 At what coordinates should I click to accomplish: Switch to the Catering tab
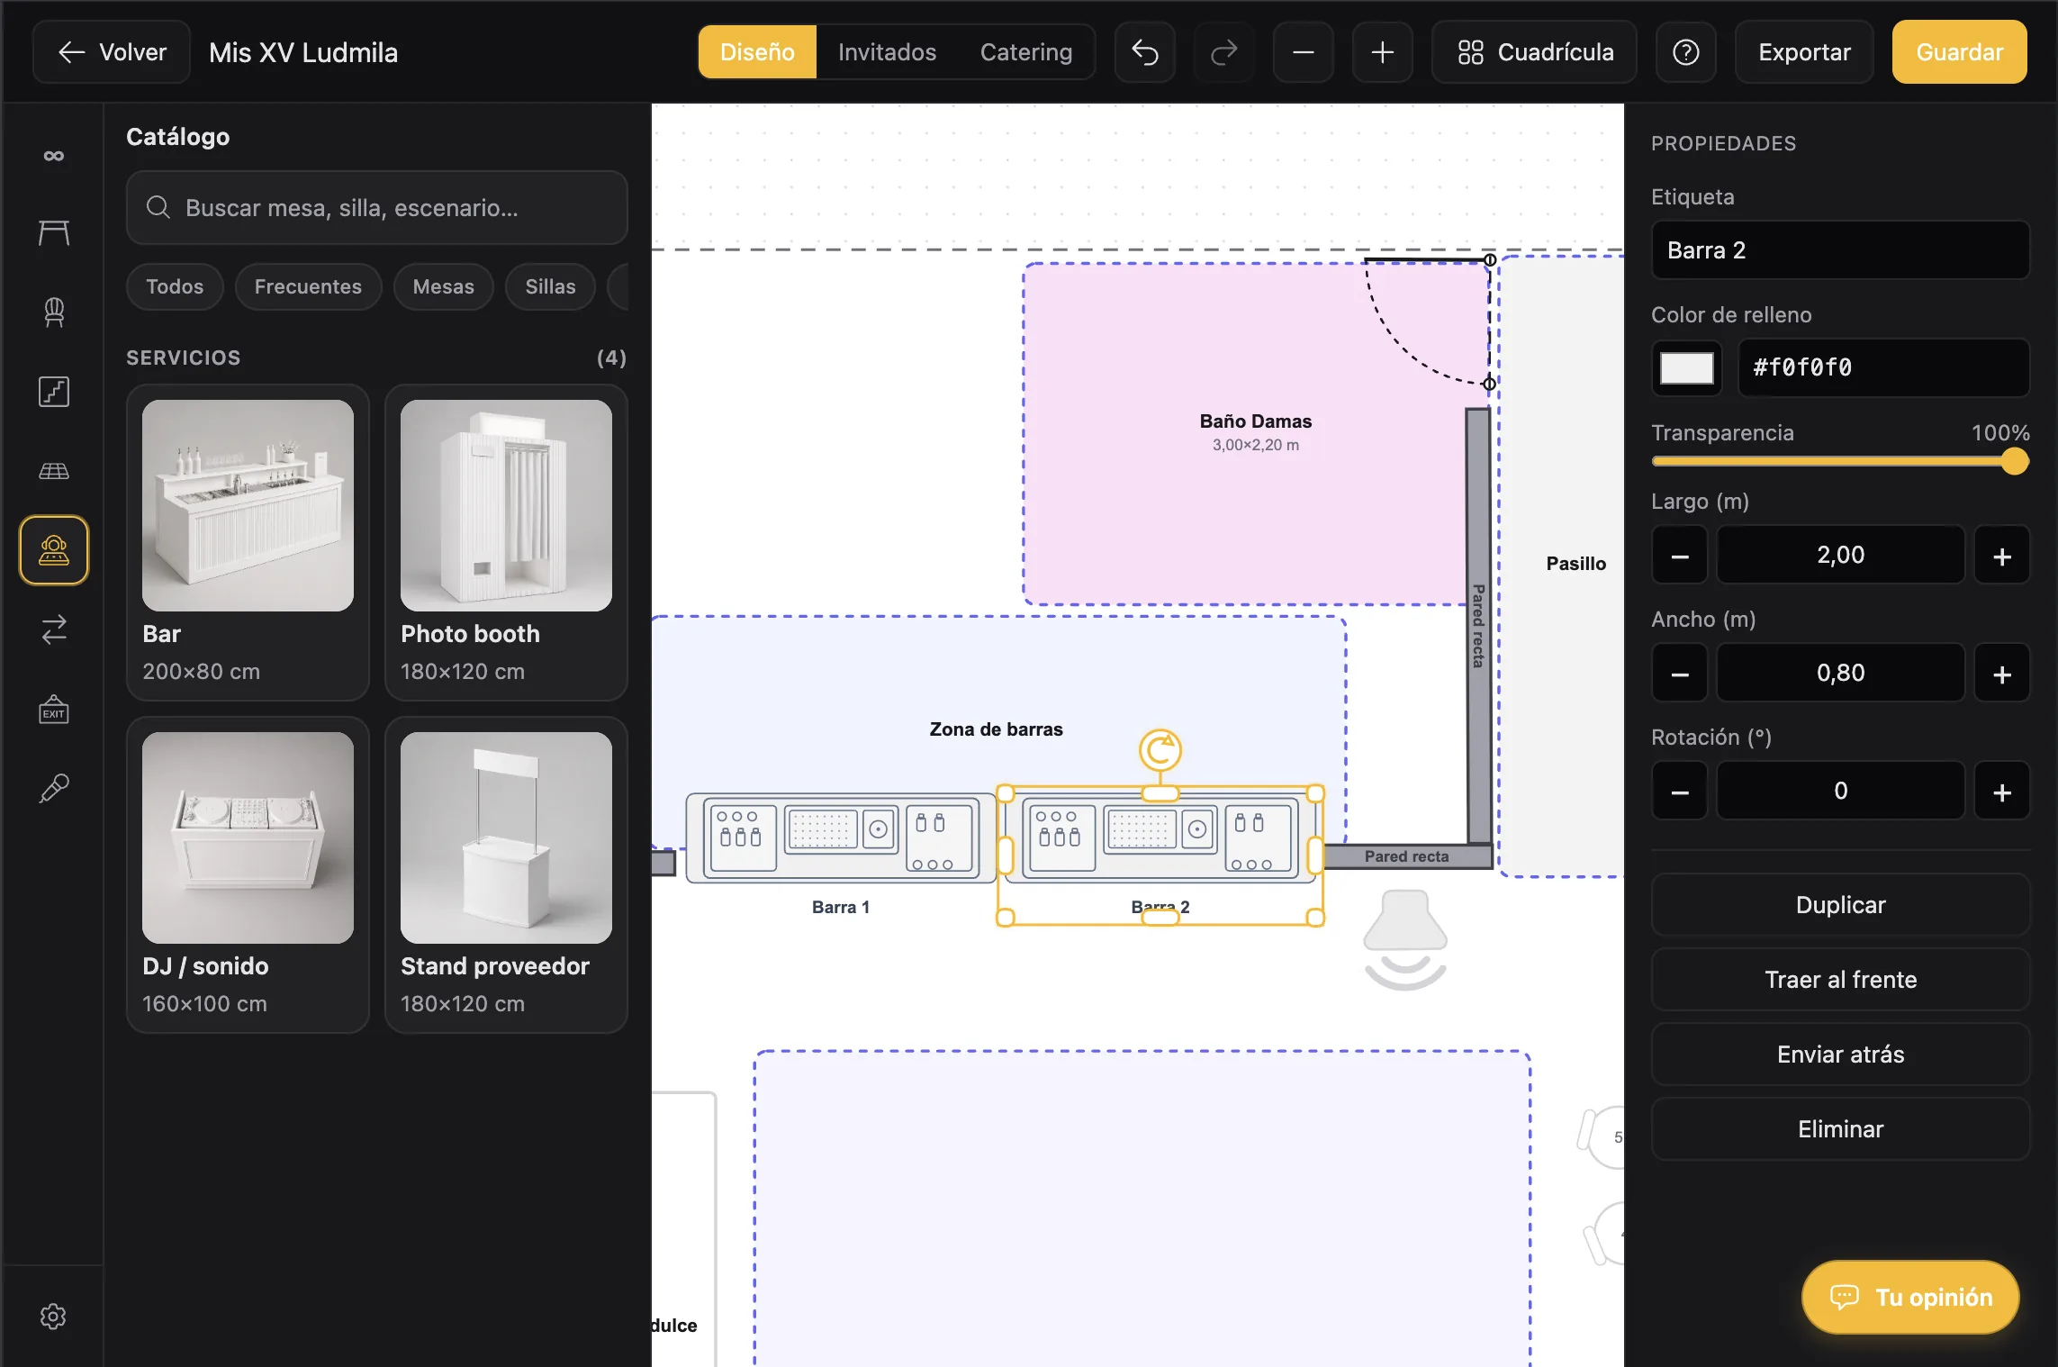(1025, 52)
